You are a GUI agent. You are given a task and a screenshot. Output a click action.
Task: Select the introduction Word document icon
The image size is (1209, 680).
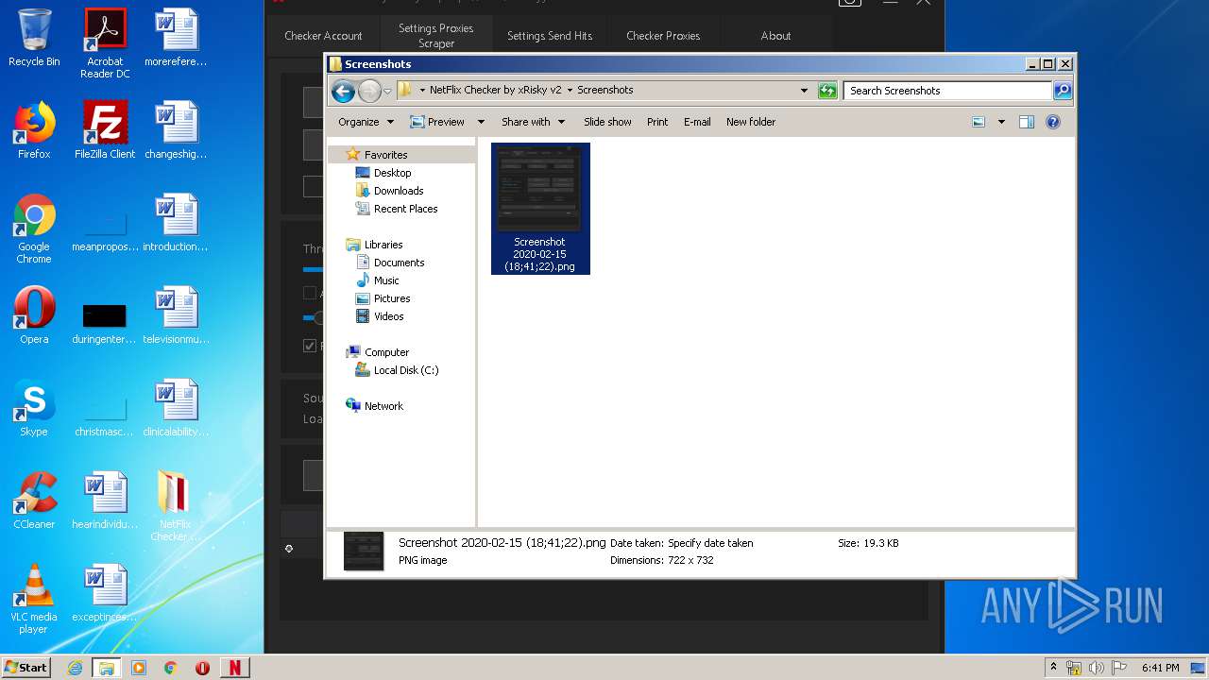[x=176, y=223]
